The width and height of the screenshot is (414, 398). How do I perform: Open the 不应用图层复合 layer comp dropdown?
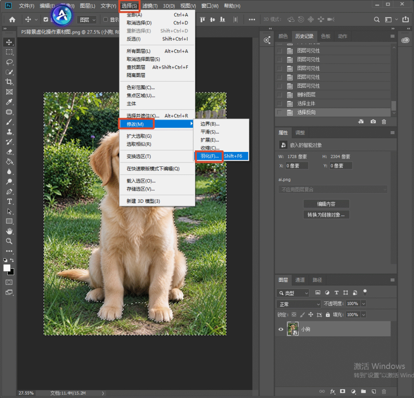(x=333, y=190)
